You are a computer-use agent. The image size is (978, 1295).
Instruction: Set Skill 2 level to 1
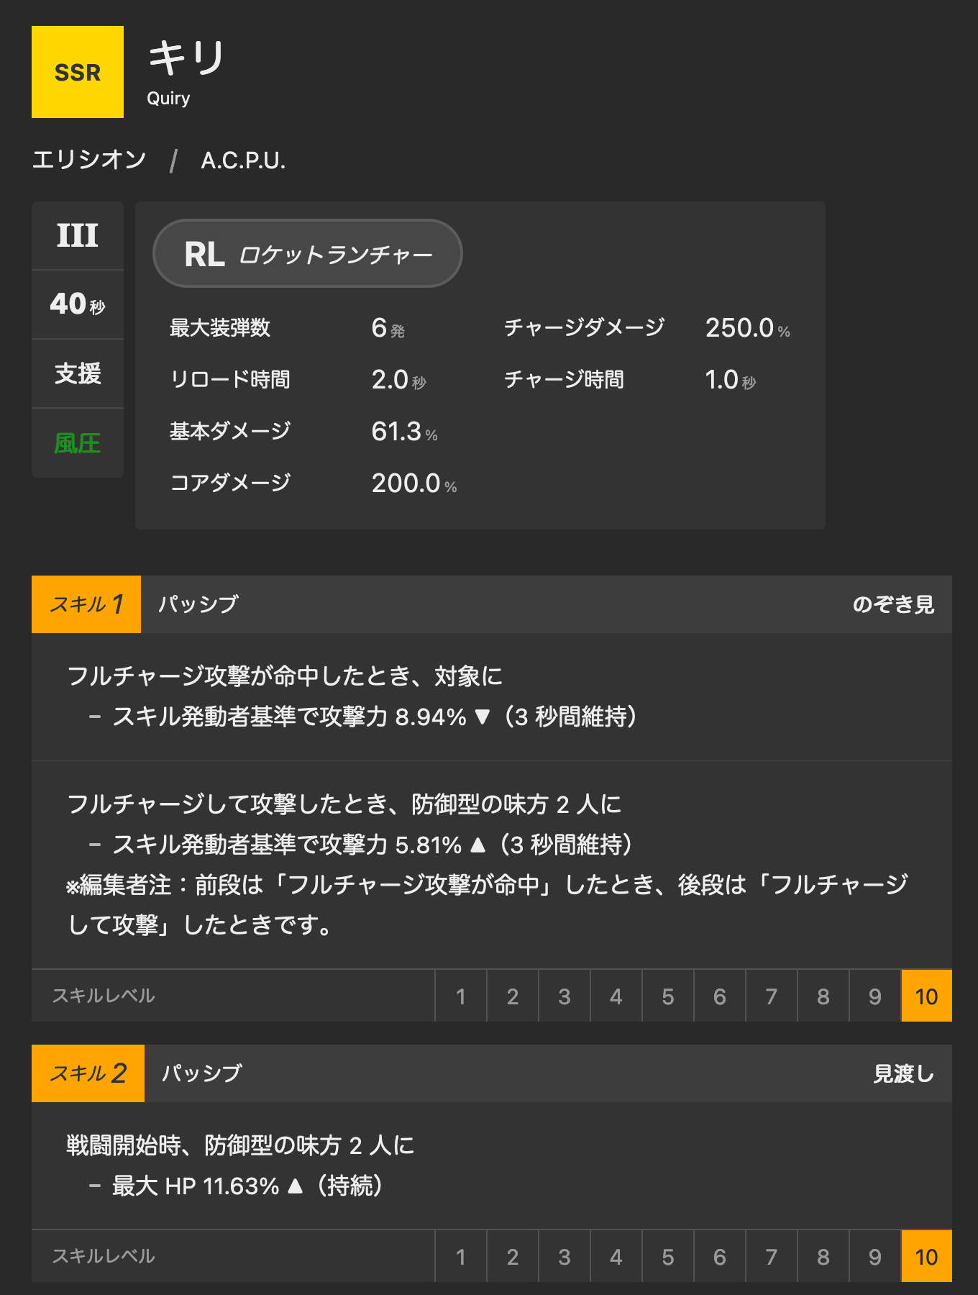(461, 1257)
